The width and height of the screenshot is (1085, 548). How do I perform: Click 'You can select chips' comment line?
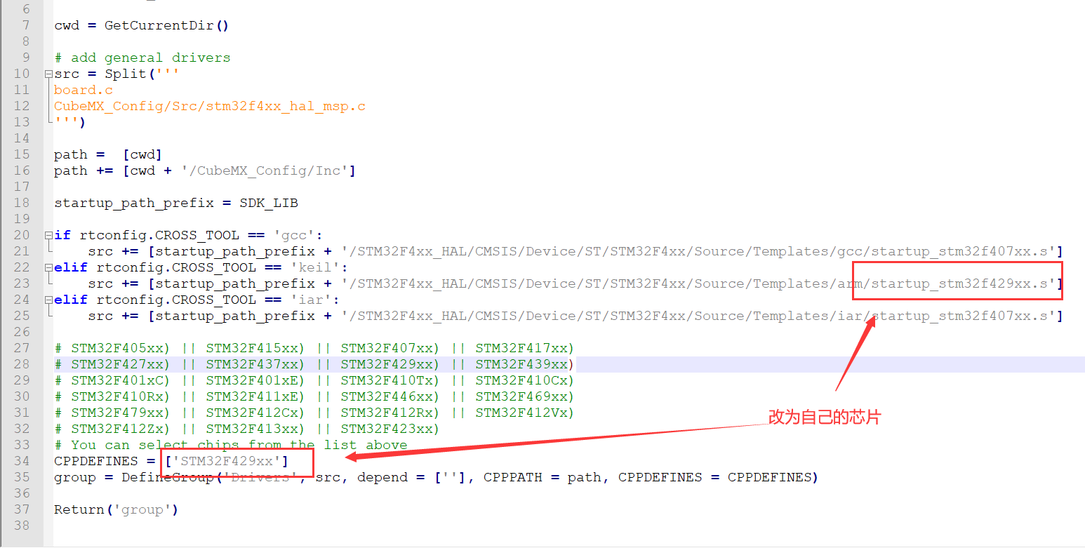[x=231, y=445]
